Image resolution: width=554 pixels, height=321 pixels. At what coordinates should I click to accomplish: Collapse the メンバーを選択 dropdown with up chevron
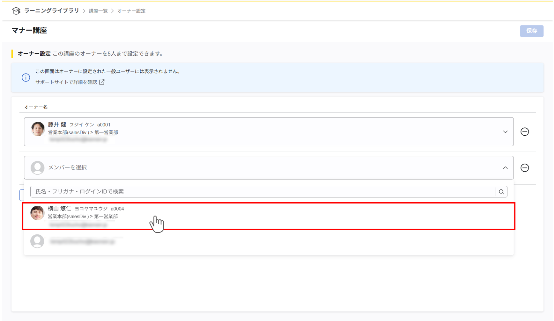(x=505, y=168)
